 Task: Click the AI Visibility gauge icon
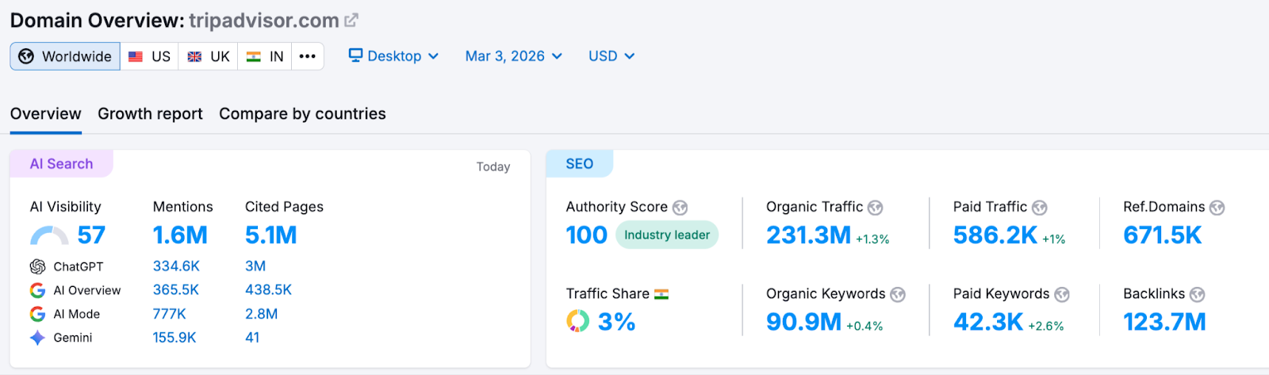click(49, 235)
